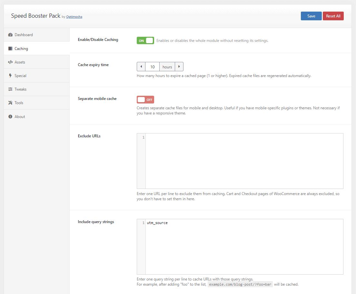Disable the Enable/Disable Caching switch
The height and width of the screenshot is (294, 356).
click(x=145, y=40)
